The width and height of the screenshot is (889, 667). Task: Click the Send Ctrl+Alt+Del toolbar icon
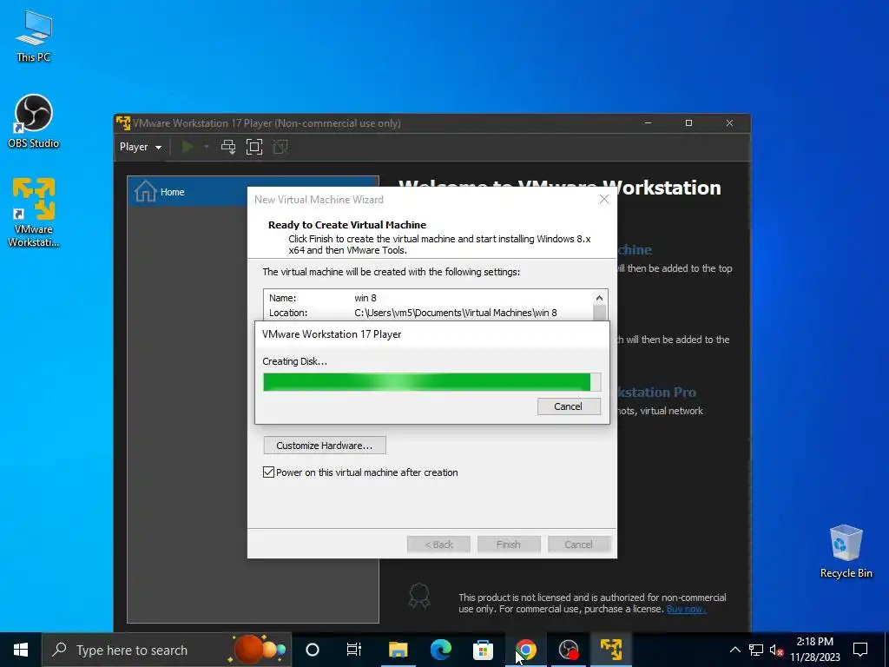[228, 147]
